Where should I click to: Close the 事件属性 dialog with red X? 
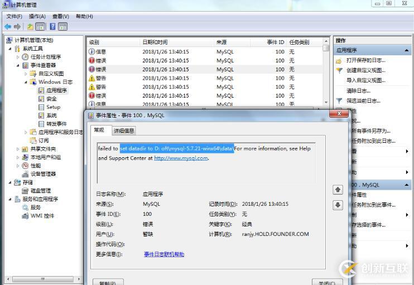[x=339, y=114]
